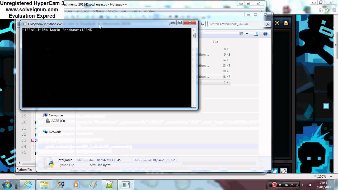Click the python.exe console title bar icon
Image resolution: width=338 pixels, height=190 pixels.
[24, 24]
